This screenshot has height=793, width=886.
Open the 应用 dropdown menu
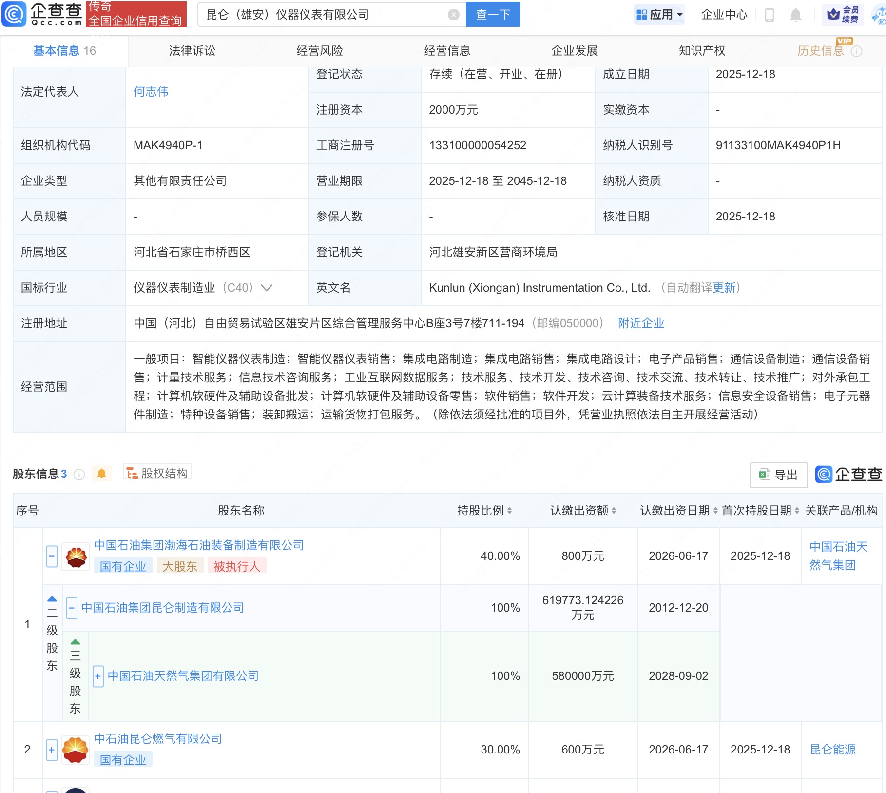click(x=660, y=15)
